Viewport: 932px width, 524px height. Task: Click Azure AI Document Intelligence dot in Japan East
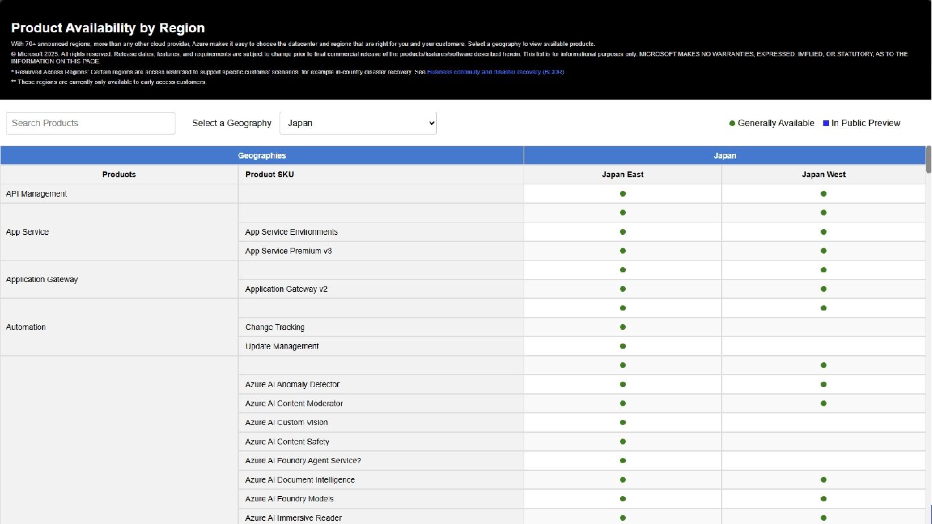623,479
